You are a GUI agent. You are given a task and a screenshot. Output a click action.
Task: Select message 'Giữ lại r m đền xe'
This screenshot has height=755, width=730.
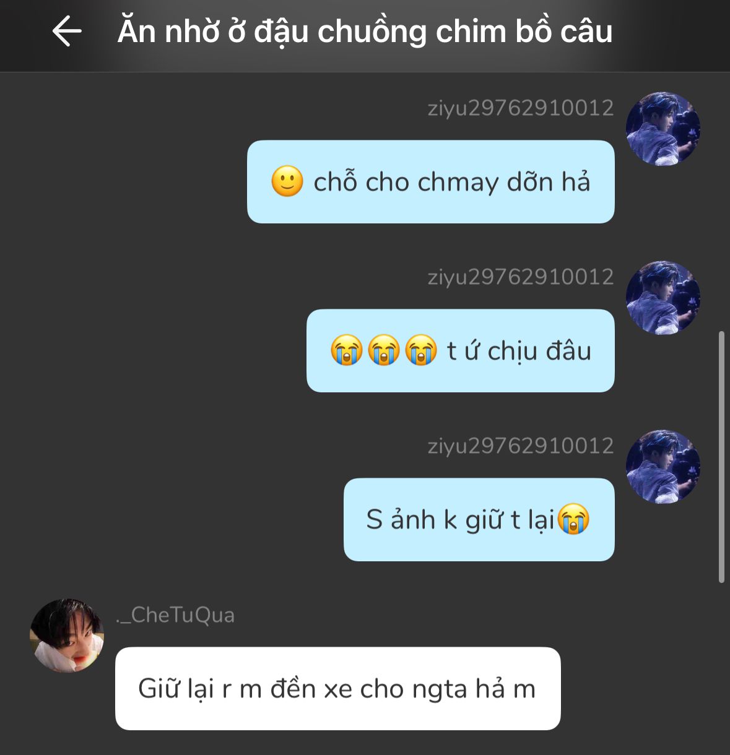pos(338,689)
